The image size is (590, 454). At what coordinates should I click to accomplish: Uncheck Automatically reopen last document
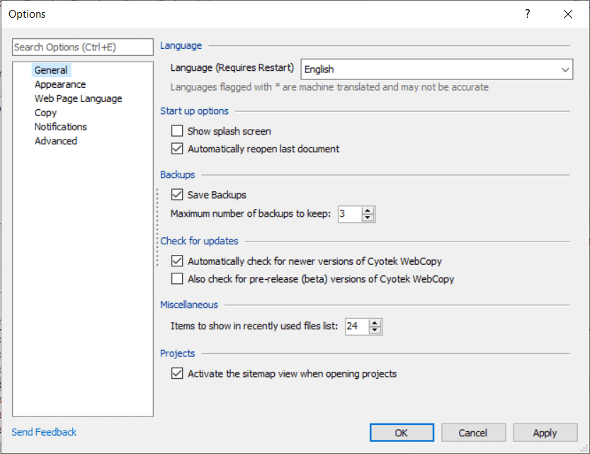[177, 149]
